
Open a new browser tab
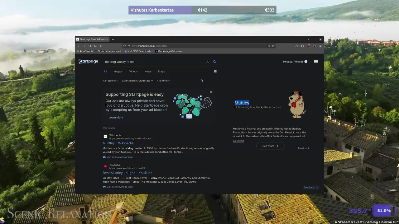click(113, 39)
